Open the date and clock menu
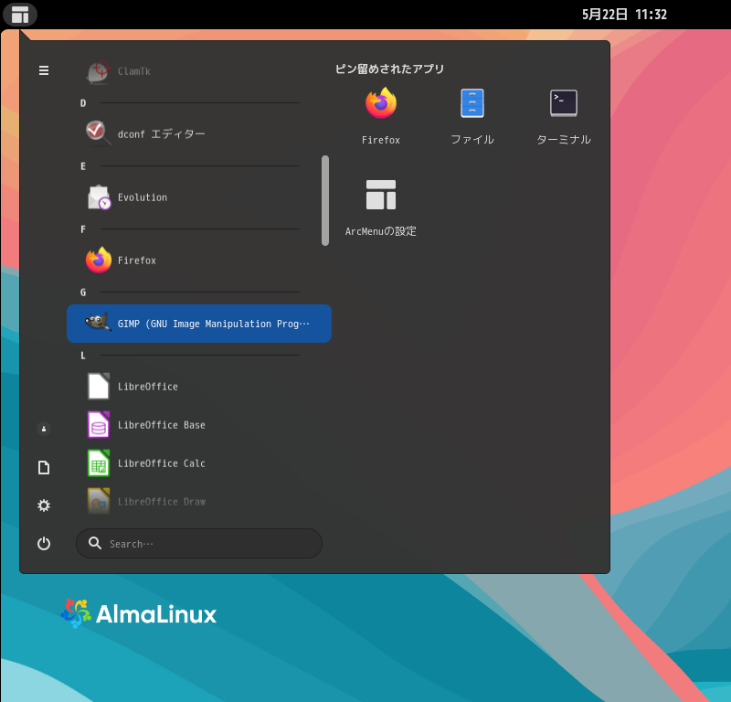 [624, 15]
